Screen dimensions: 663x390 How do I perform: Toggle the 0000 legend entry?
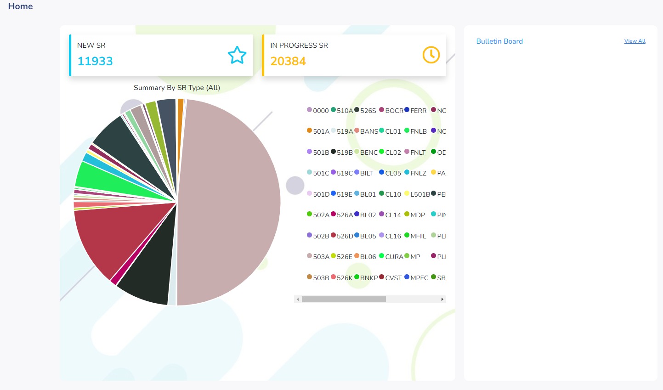click(x=318, y=110)
